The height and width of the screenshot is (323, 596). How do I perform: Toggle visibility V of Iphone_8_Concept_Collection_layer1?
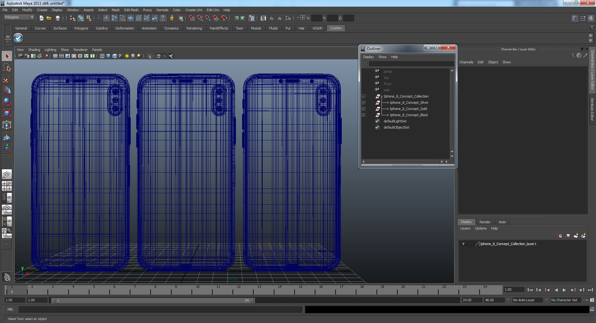[x=463, y=244]
